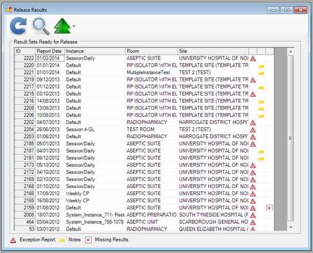The width and height of the screenshot is (313, 253).
Task: Sort by the Room column header
Action: click(151, 51)
